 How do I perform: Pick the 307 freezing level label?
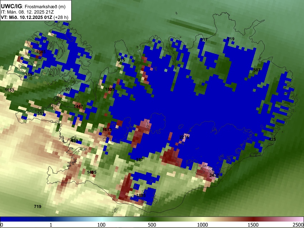[69, 89]
